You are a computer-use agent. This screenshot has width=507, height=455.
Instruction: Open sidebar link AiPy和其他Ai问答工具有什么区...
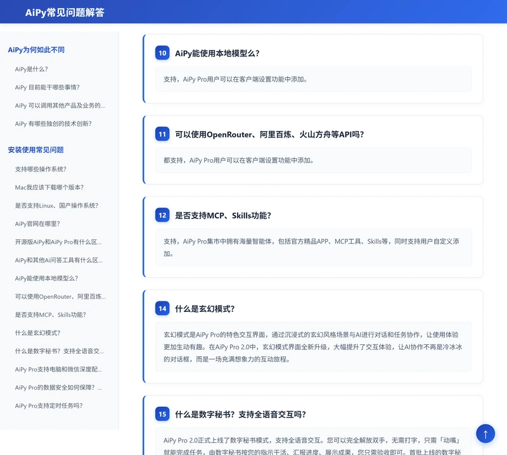(59, 260)
